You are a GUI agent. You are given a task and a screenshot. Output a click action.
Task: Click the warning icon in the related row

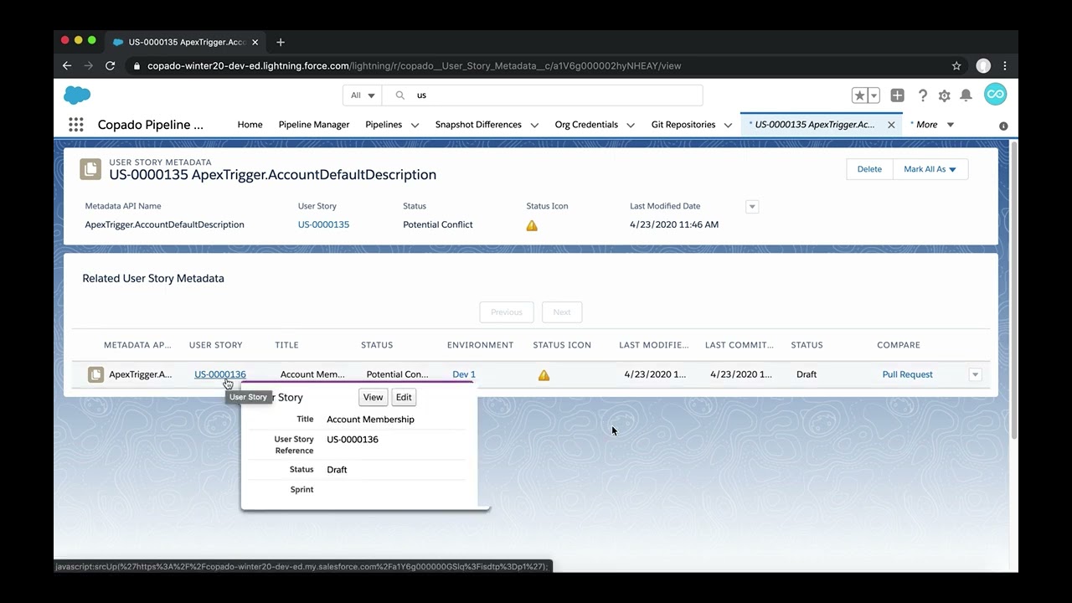tap(544, 375)
